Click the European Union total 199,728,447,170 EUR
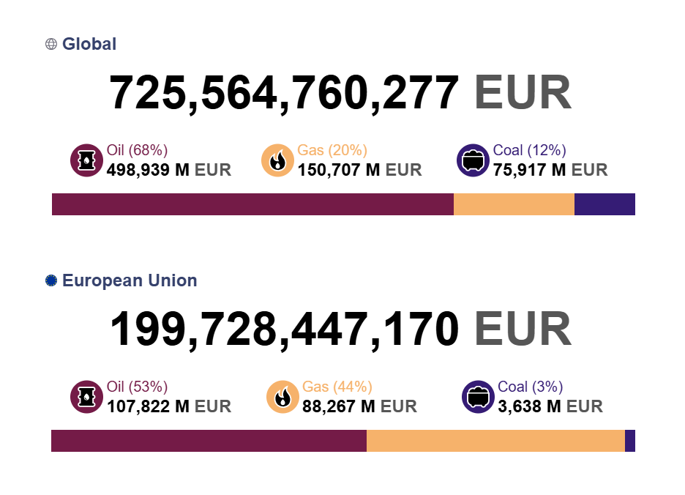The image size is (685, 495). pyautogui.click(x=340, y=330)
